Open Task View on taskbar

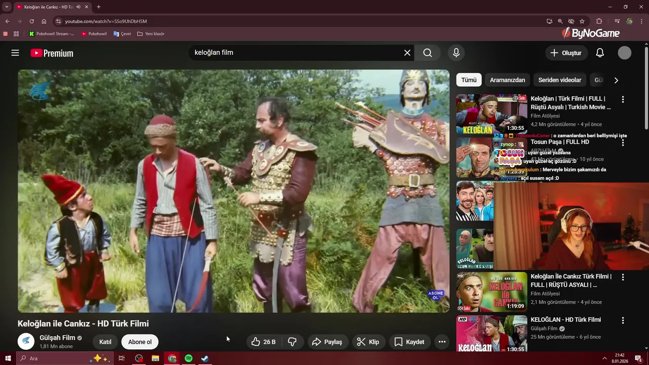122,358
